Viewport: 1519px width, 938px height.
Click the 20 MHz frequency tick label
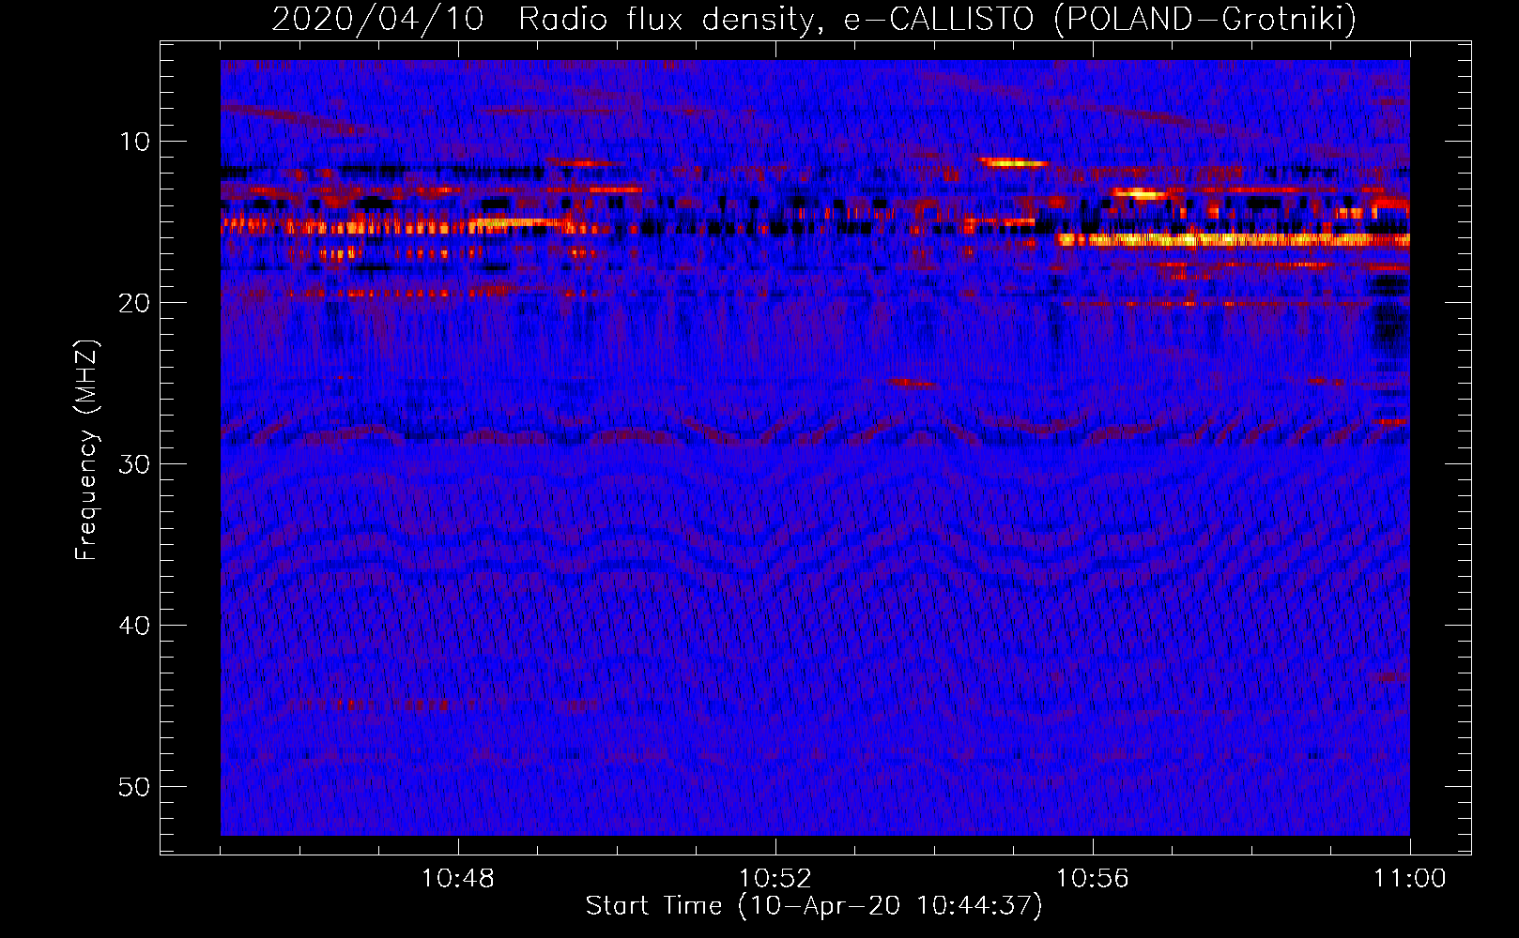135,303
